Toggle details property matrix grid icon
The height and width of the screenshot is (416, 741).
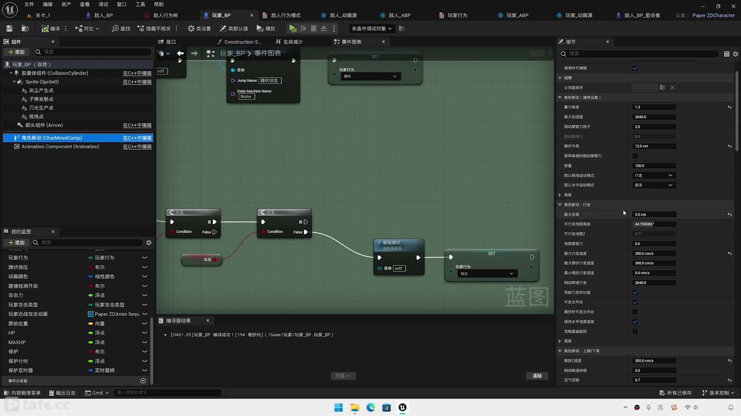726,54
